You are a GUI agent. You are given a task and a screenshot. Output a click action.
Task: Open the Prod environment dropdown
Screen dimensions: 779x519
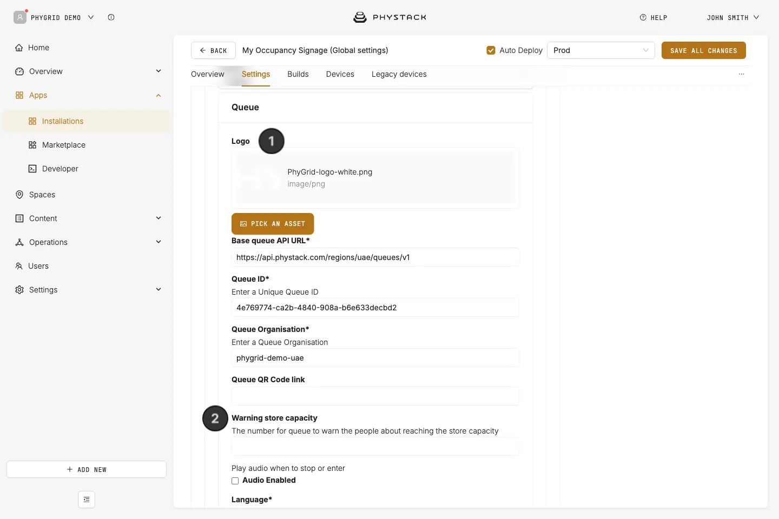(601, 50)
